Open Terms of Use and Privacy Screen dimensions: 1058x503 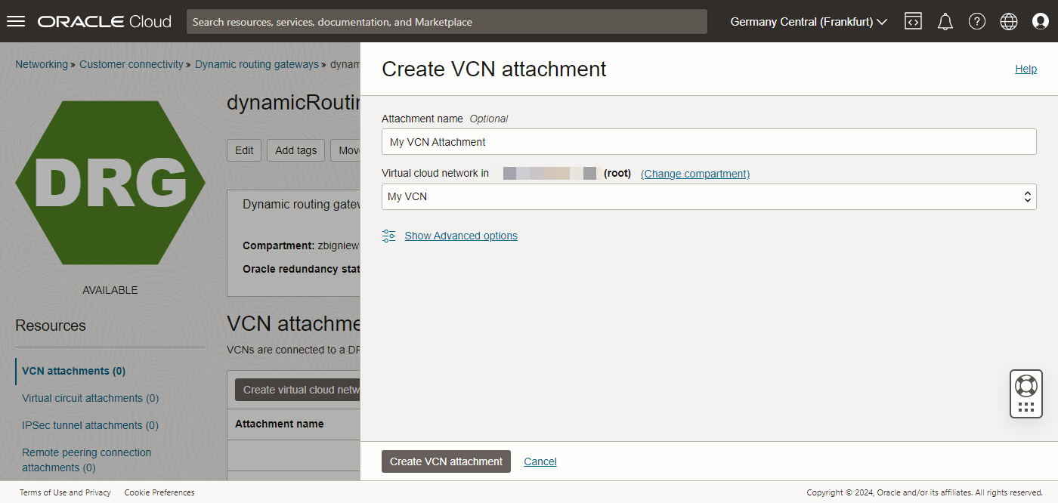[65, 492]
